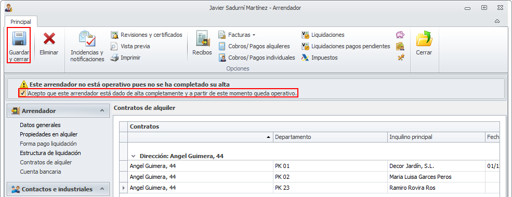
Task: Open Cobros/ Pagos individuales
Action: 257,58
